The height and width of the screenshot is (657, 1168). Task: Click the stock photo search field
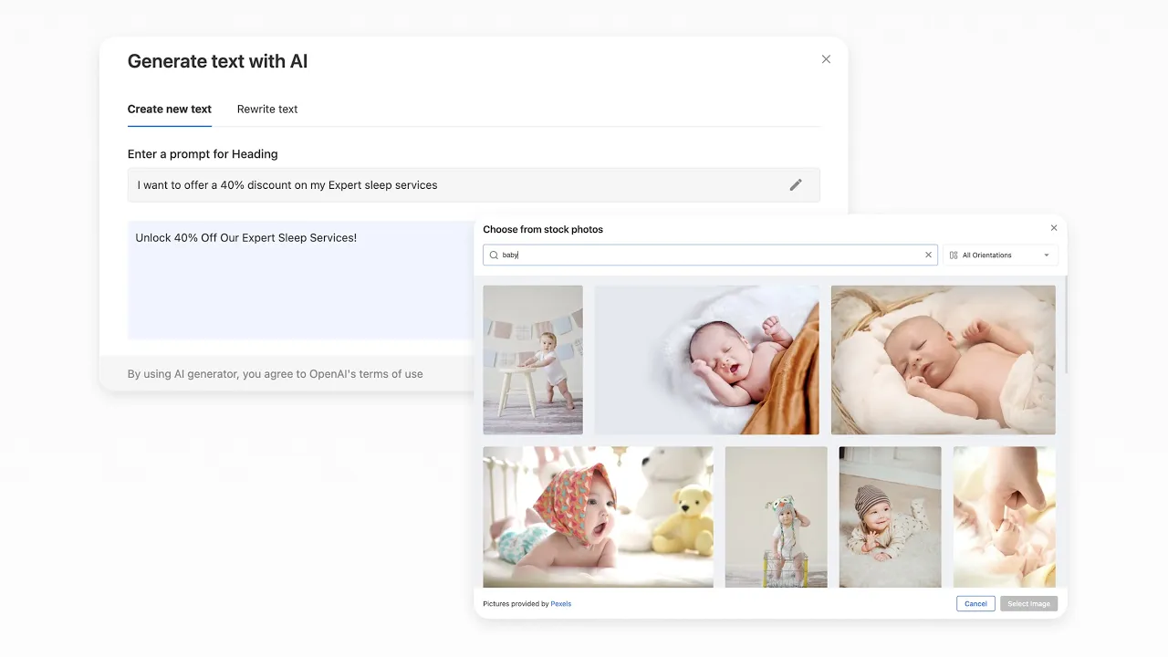[710, 255]
